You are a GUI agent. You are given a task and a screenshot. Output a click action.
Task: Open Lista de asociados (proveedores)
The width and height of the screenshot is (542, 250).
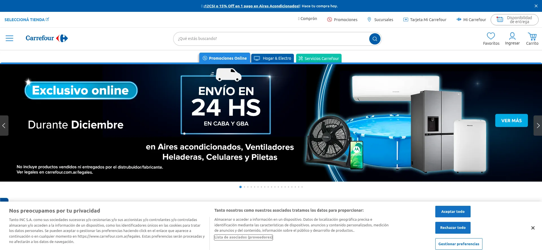coord(243,237)
